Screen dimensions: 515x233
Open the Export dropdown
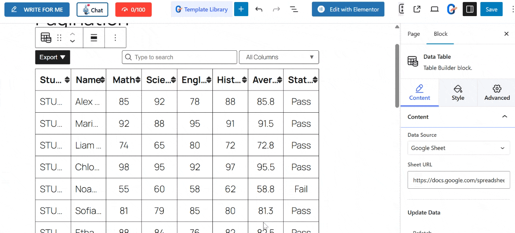click(x=52, y=57)
